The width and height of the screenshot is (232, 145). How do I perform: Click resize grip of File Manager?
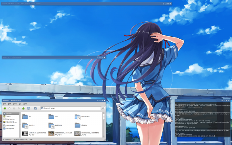click(105, 140)
